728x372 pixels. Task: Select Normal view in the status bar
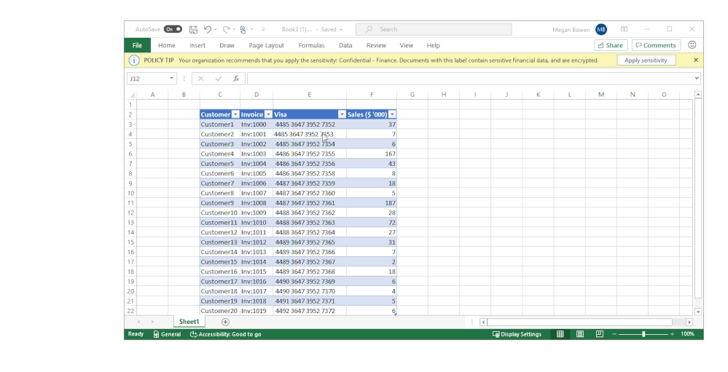click(560, 334)
